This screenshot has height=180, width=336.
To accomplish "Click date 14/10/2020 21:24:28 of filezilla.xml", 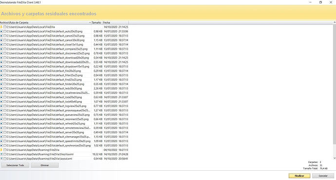I will (116, 154).
